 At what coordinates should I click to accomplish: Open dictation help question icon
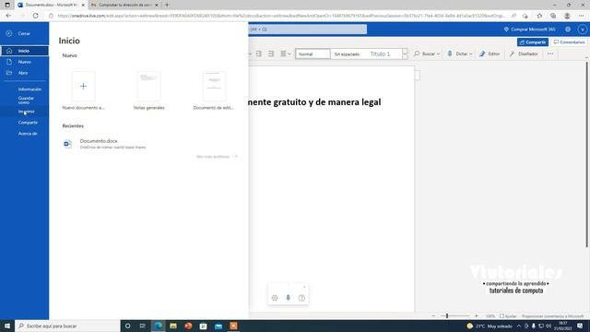[301, 298]
